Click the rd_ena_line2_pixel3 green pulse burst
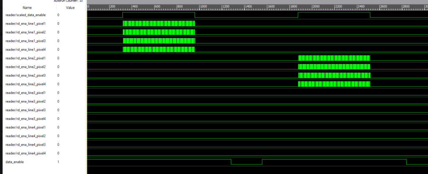428x174 pixels. [334, 75]
